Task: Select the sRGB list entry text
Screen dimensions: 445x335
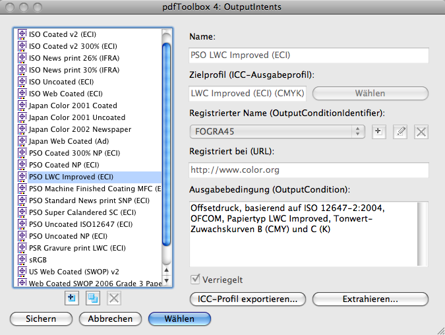Action: point(38,260)
